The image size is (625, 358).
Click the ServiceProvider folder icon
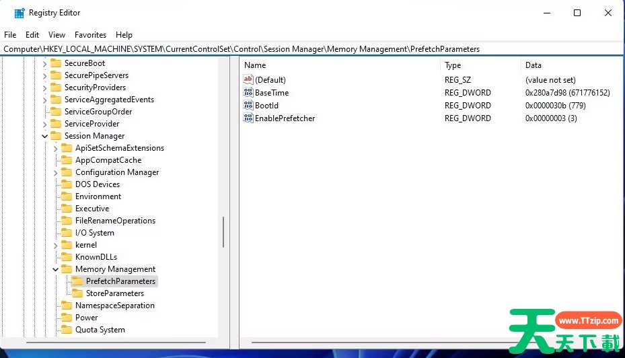click(x=57, y=124)
